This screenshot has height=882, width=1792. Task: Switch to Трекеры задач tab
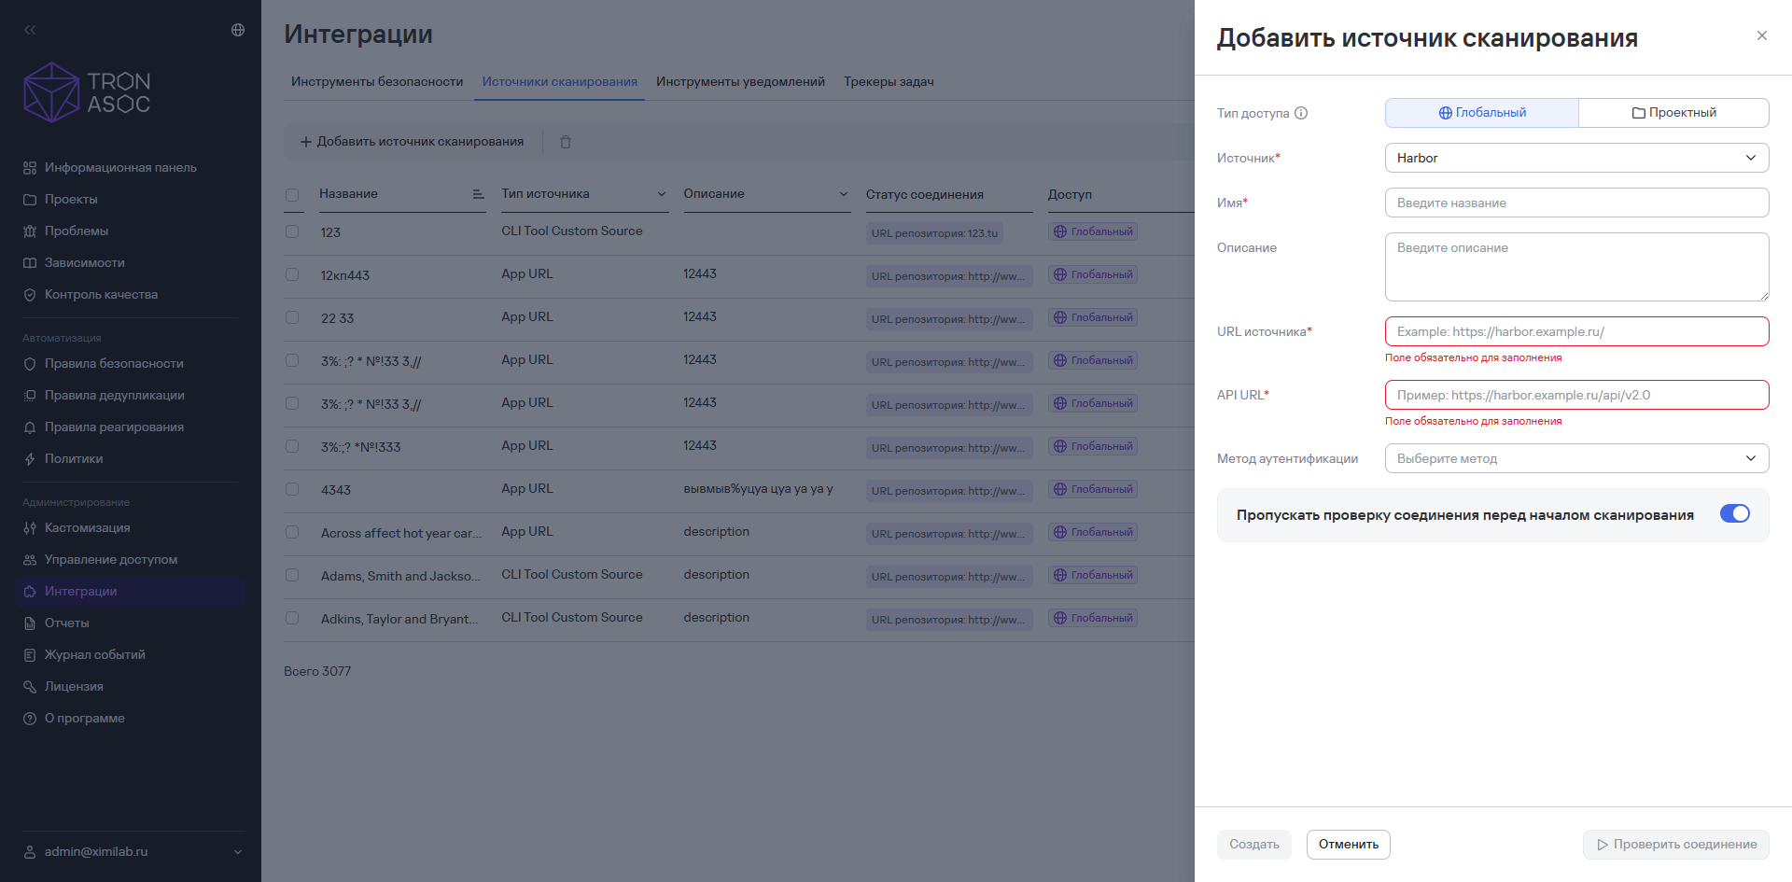[x=889, y=82]
